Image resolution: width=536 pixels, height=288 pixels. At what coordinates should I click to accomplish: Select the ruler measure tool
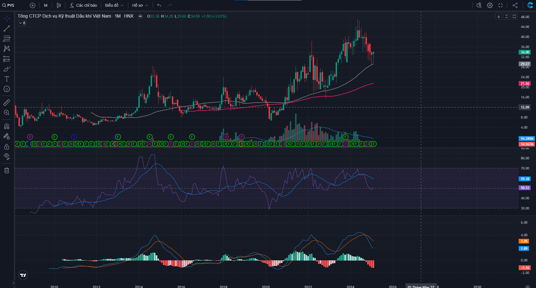7,103
